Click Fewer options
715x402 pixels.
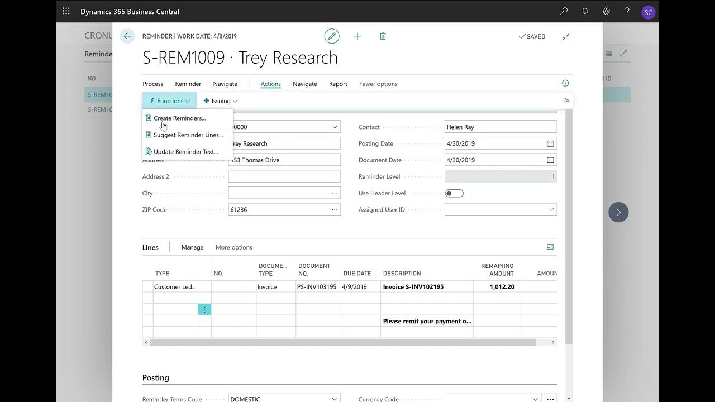[378, 84]
